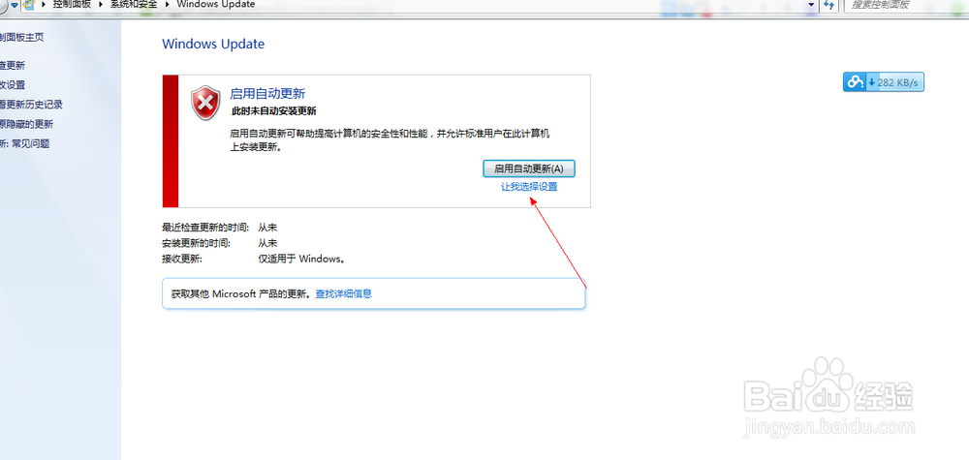The image size is (969, 460).
Task: Click the red shield error icon
Action: pos(205,103)
